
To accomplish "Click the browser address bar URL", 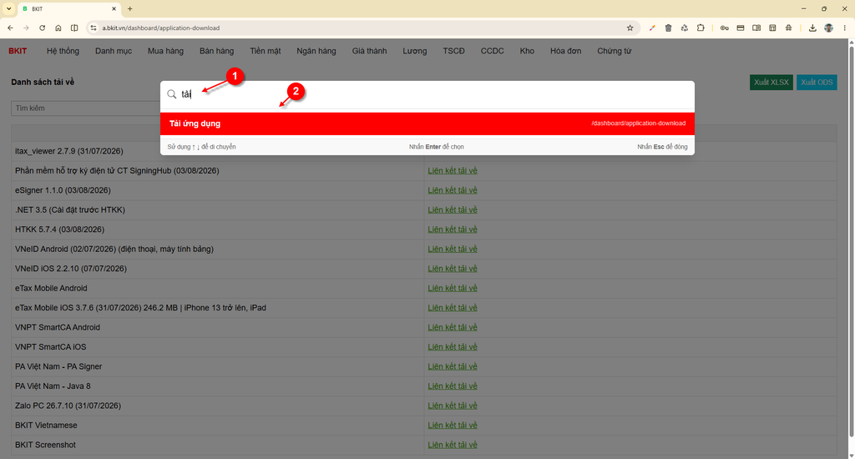I will pos(161,28).
